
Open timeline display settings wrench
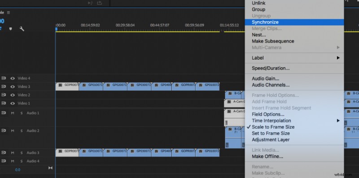pyautogui.click(x=22, y=29)
